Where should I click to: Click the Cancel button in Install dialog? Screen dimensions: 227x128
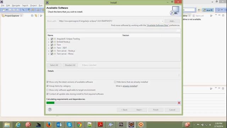(x=172, y=110)
